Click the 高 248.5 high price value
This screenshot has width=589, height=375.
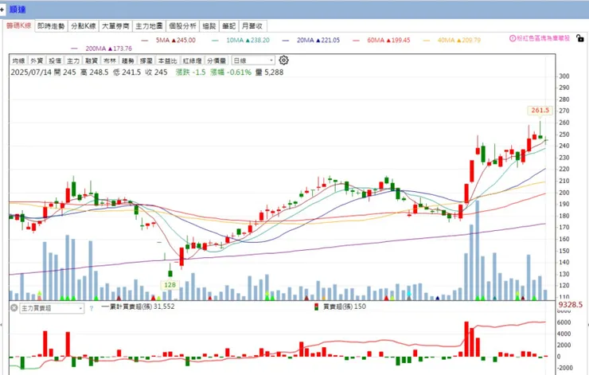(94, 72)
